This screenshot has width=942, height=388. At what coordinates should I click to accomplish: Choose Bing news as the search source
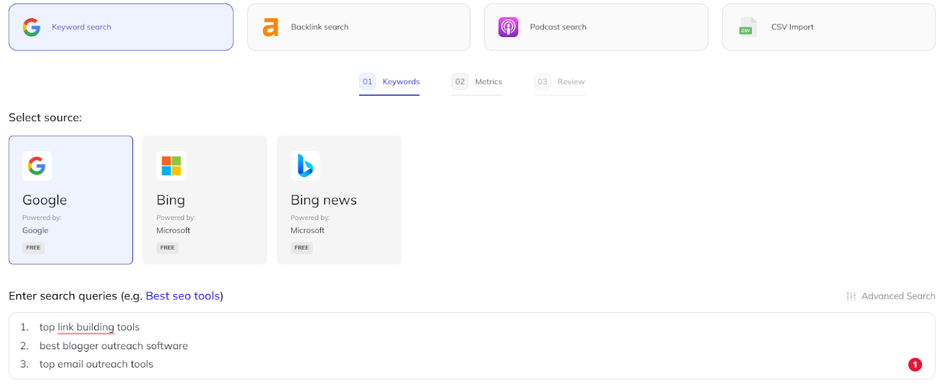pyautogui.click(x=339, y=200)
